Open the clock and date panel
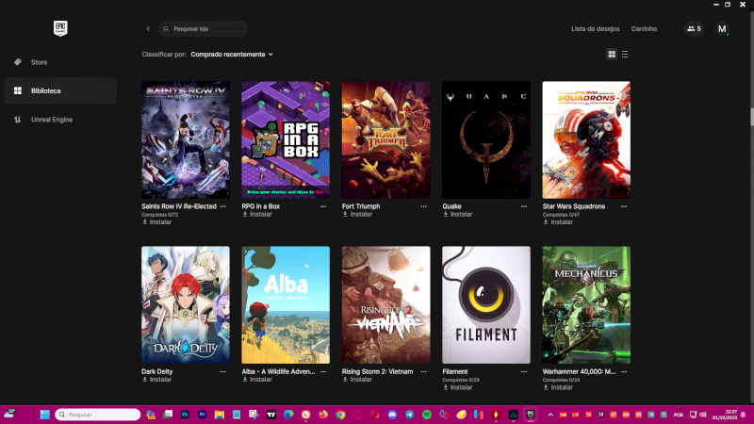The width and height of the screenshot is (754, 424). (x=725, y=415)
